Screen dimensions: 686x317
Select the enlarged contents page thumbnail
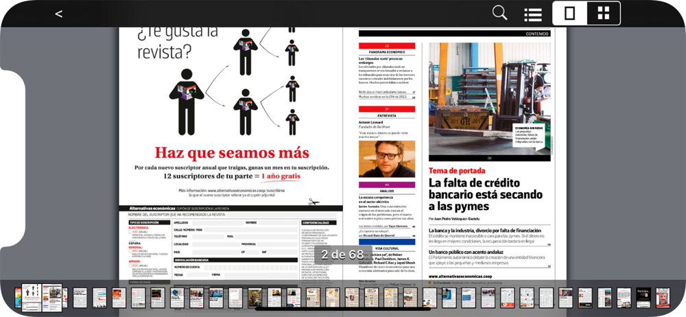(x=52, y=297)
